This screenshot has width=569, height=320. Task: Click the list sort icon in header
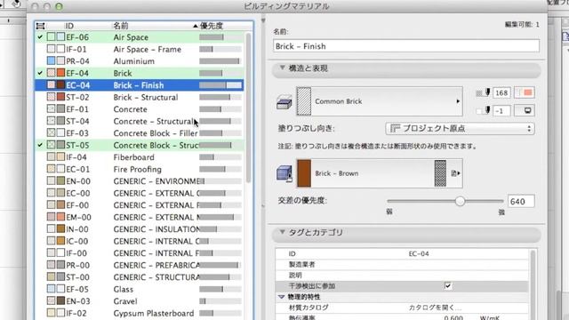(40, 26)
